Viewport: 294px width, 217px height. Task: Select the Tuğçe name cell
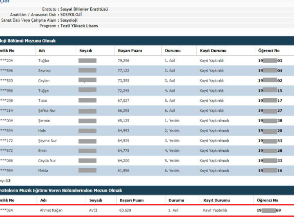[x=44, y=91]
